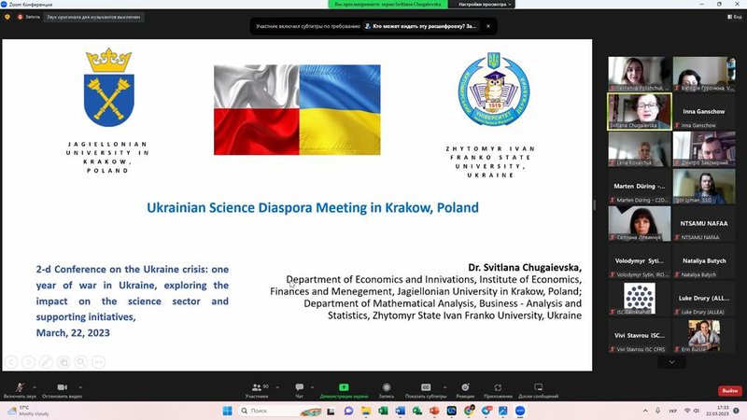Click the green screen-viewing notice banner
This screenshot has height=420, width=747.
(x=388, y=5)
